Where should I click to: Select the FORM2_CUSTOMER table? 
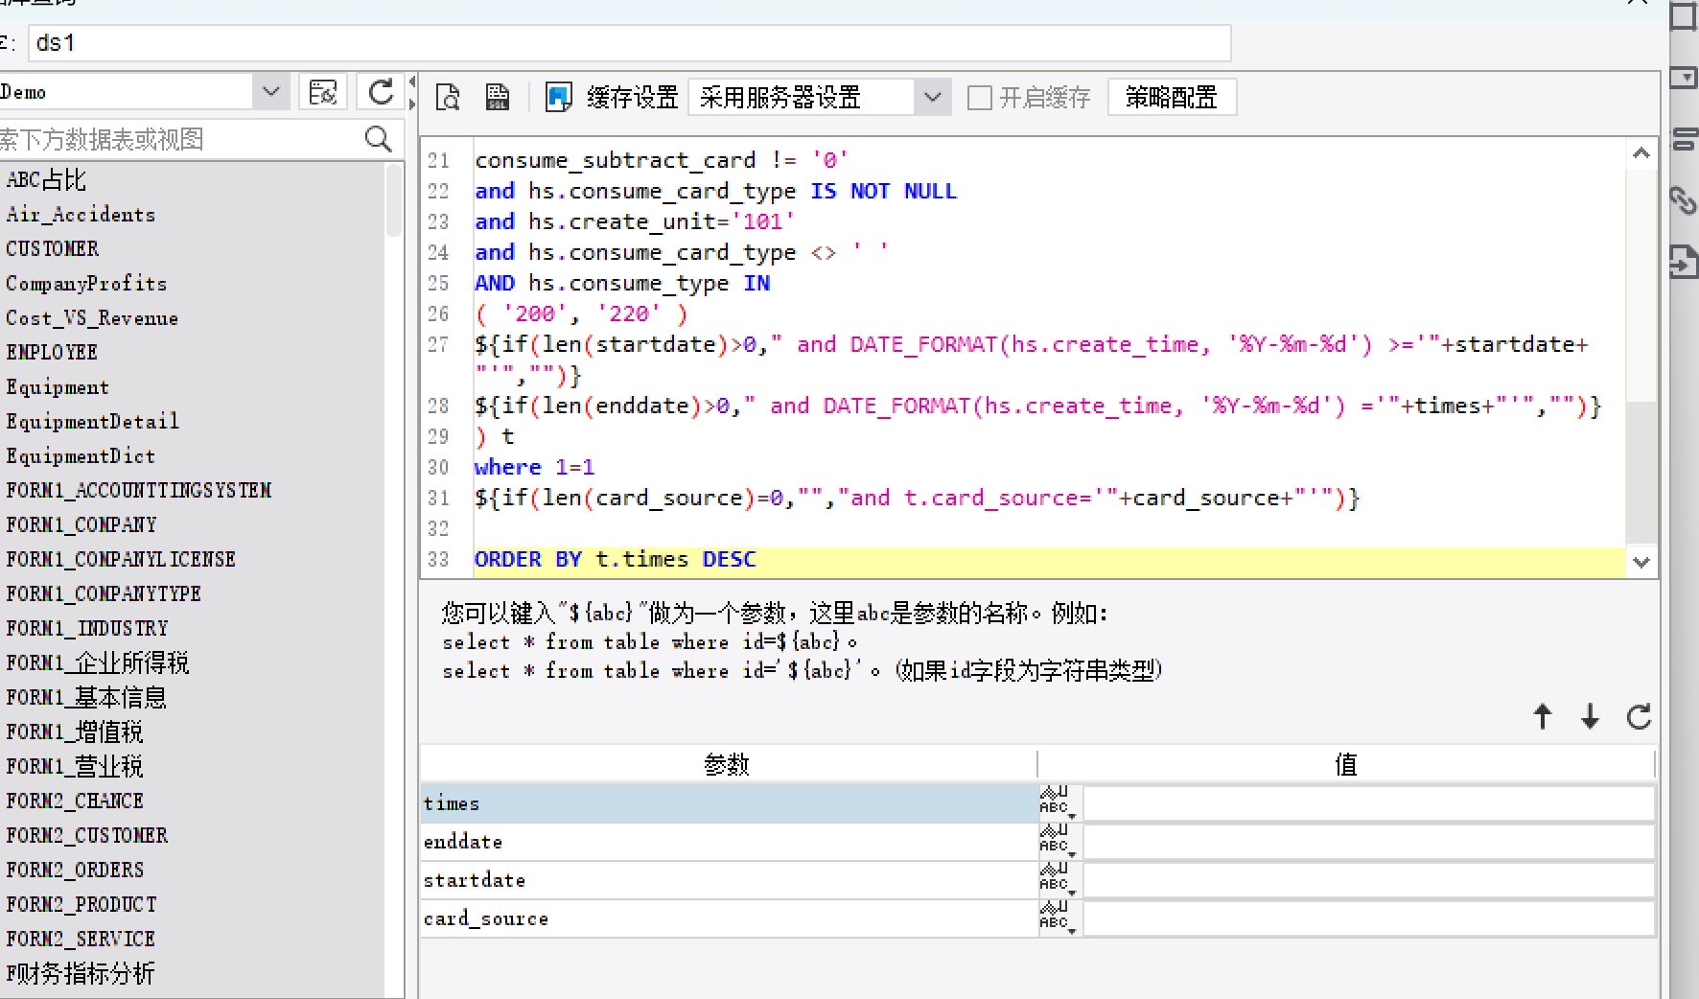[87, 835]
